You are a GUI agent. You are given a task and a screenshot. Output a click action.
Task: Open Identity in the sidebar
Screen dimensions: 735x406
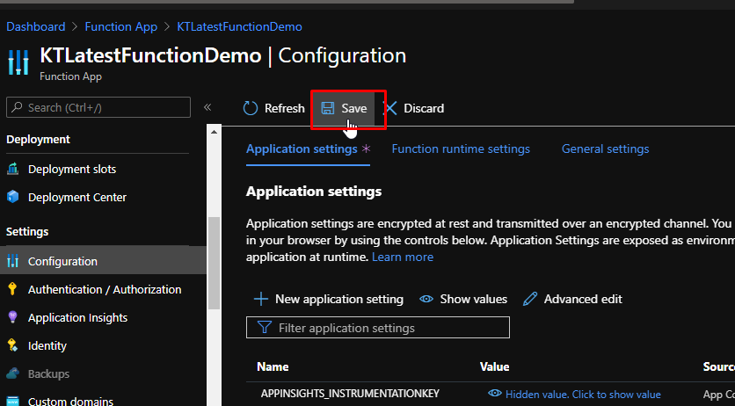click(47, 345)
